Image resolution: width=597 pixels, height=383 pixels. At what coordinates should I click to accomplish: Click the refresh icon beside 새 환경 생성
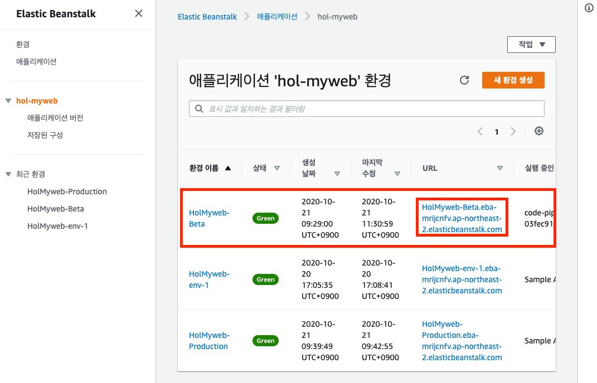[x=464, y=80]
